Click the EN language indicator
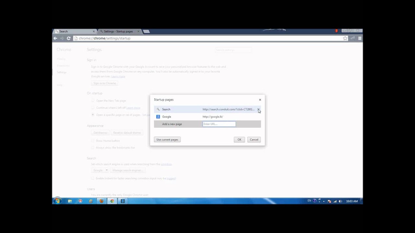 (x=309, y=201)
